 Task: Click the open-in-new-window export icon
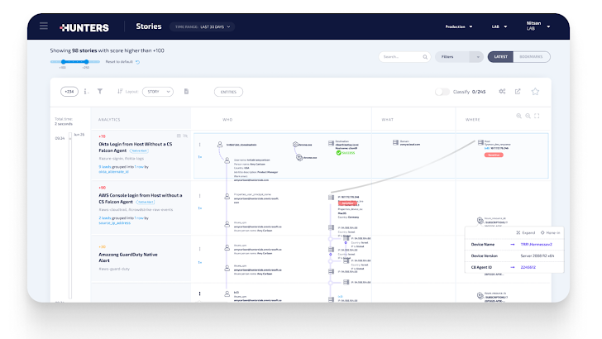(x=518, y=92)
